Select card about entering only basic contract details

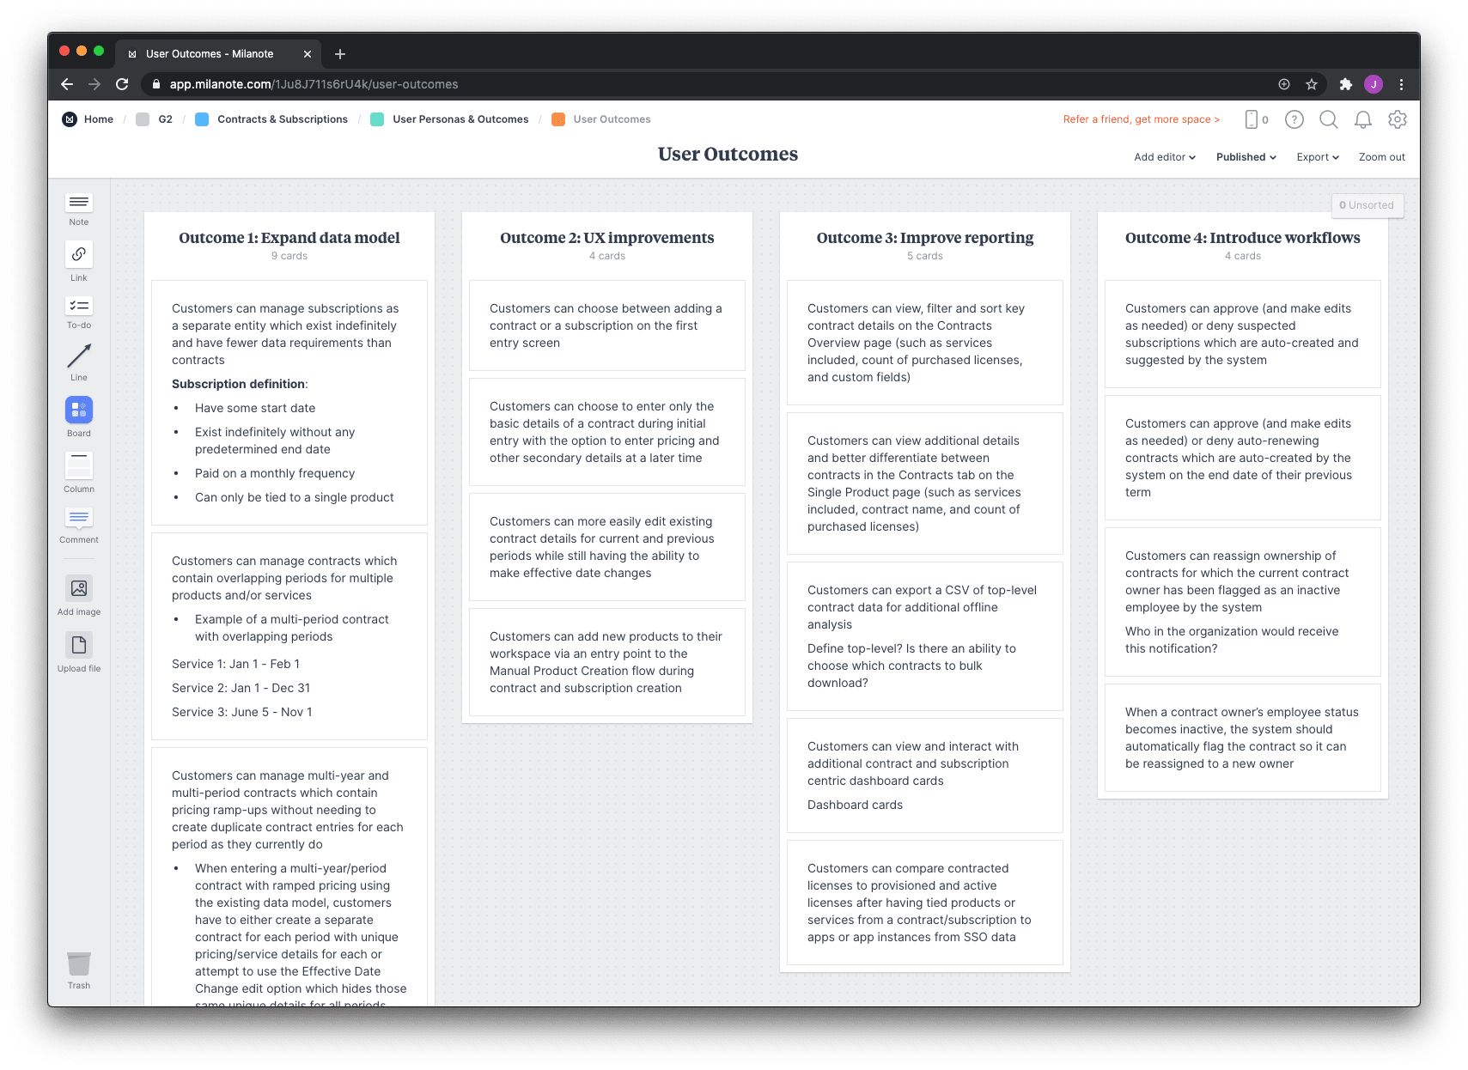tap(607, 432)
